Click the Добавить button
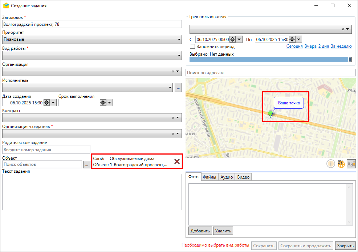 [200, 231]
